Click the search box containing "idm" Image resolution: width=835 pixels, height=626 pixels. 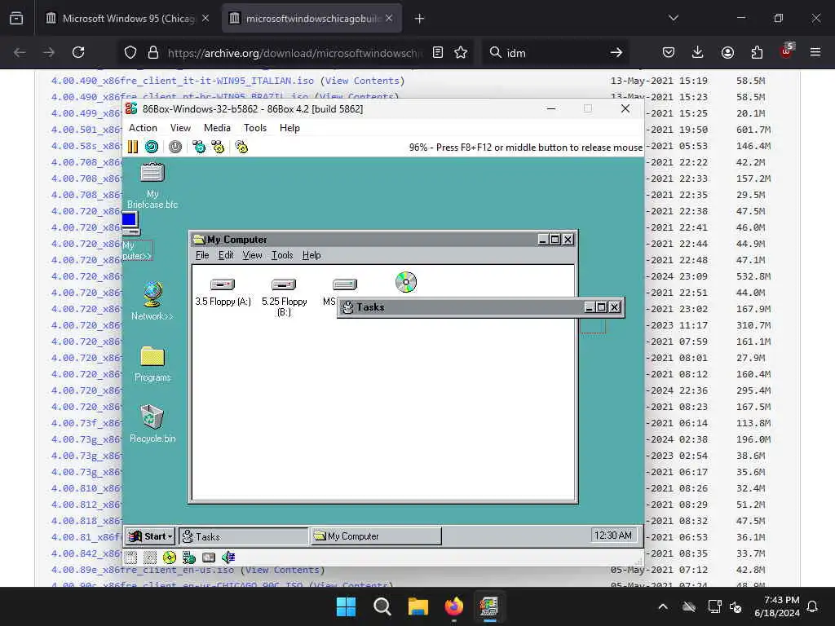click(554, 52)
